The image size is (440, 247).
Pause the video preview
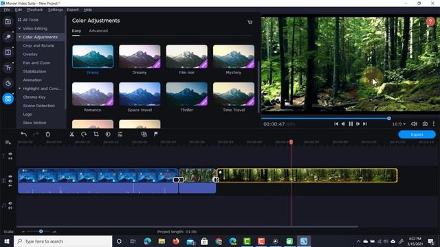(351, 123)
